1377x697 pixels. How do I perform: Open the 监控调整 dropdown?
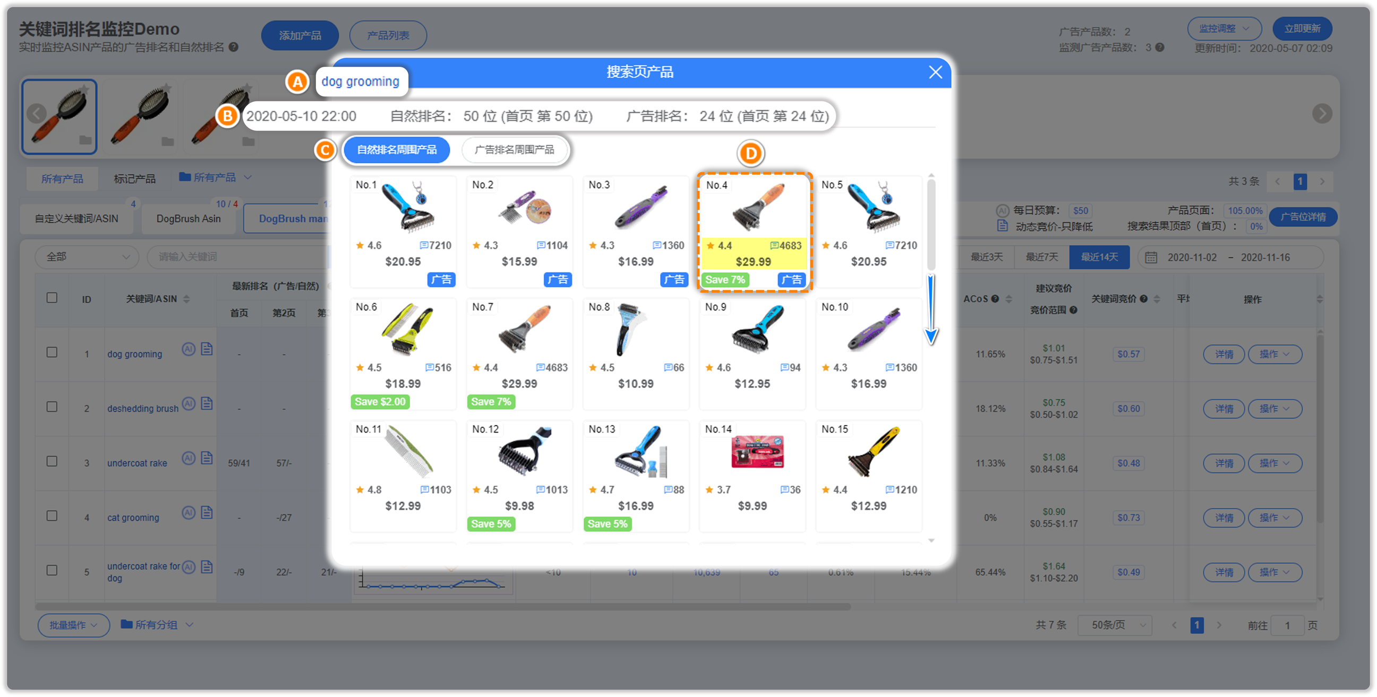pos(1224,29)
